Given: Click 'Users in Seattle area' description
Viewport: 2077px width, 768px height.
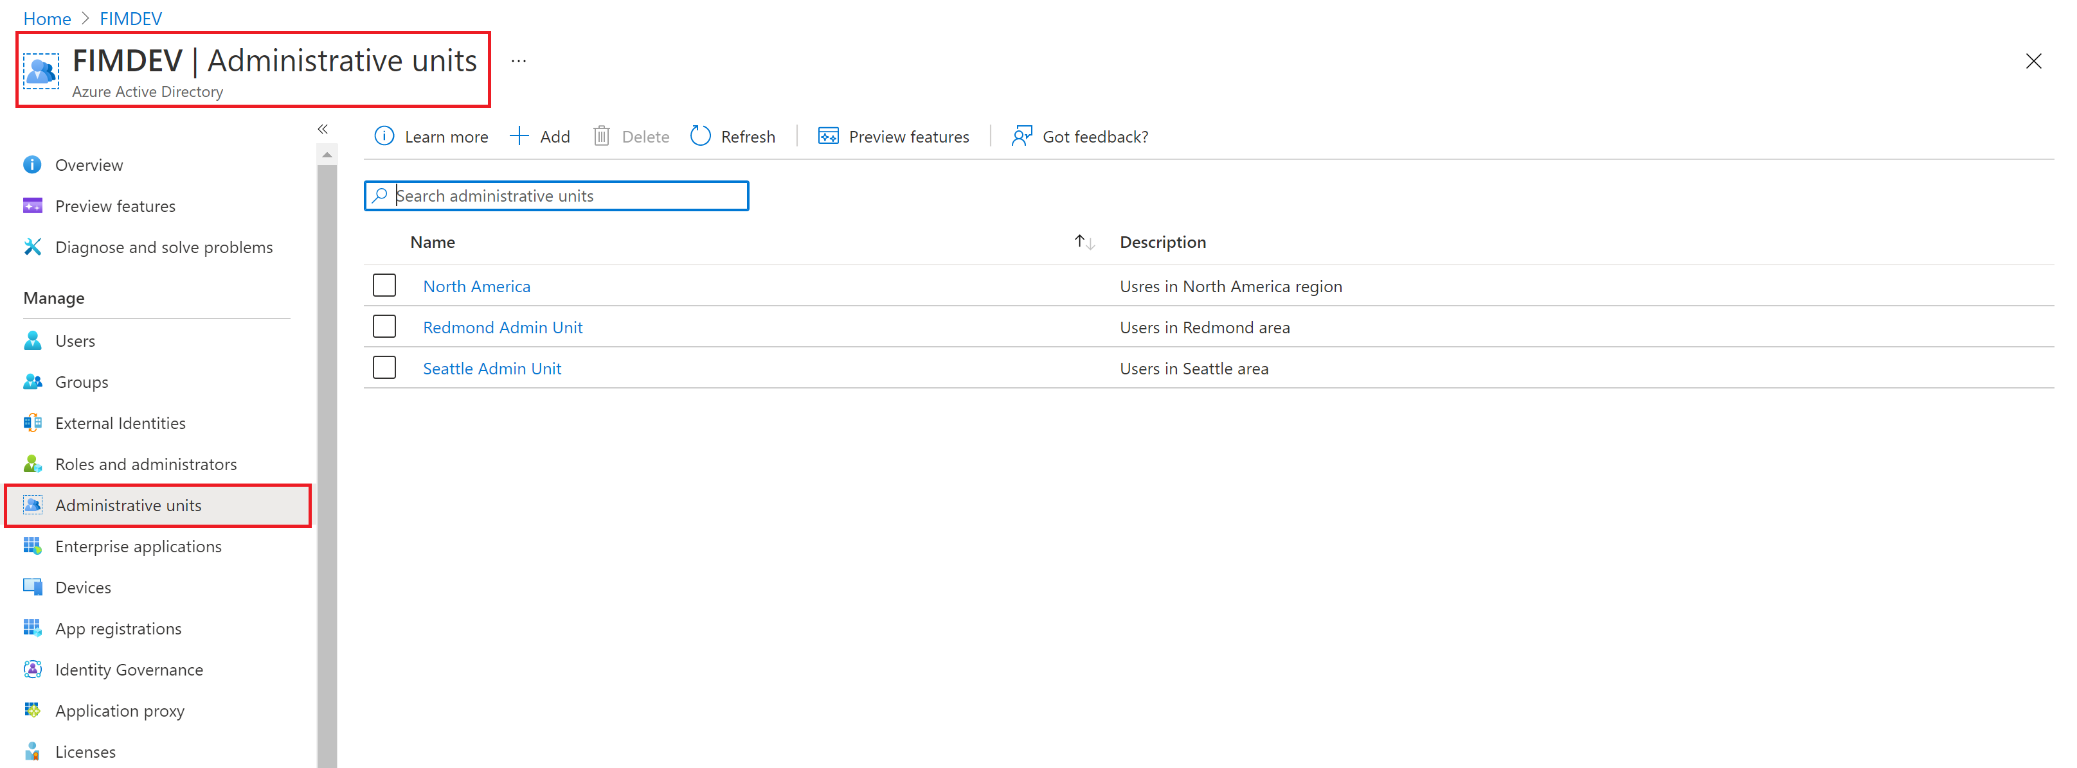Looking at the screenshot, I should click(1193, 368).
